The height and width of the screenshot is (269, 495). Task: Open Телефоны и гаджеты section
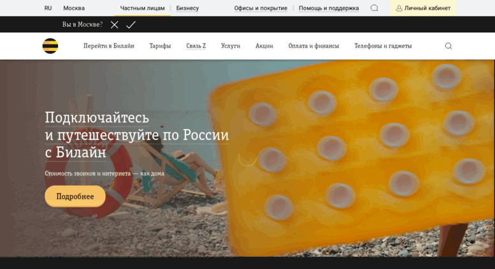pos(383,46)
